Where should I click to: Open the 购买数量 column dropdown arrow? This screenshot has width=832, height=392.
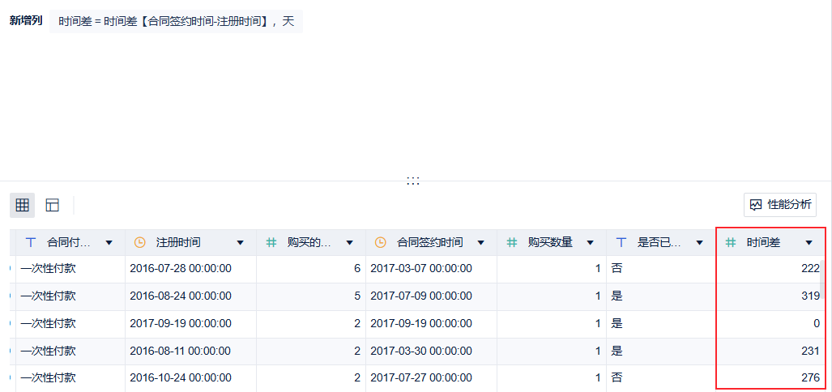[x=590, y=242]
